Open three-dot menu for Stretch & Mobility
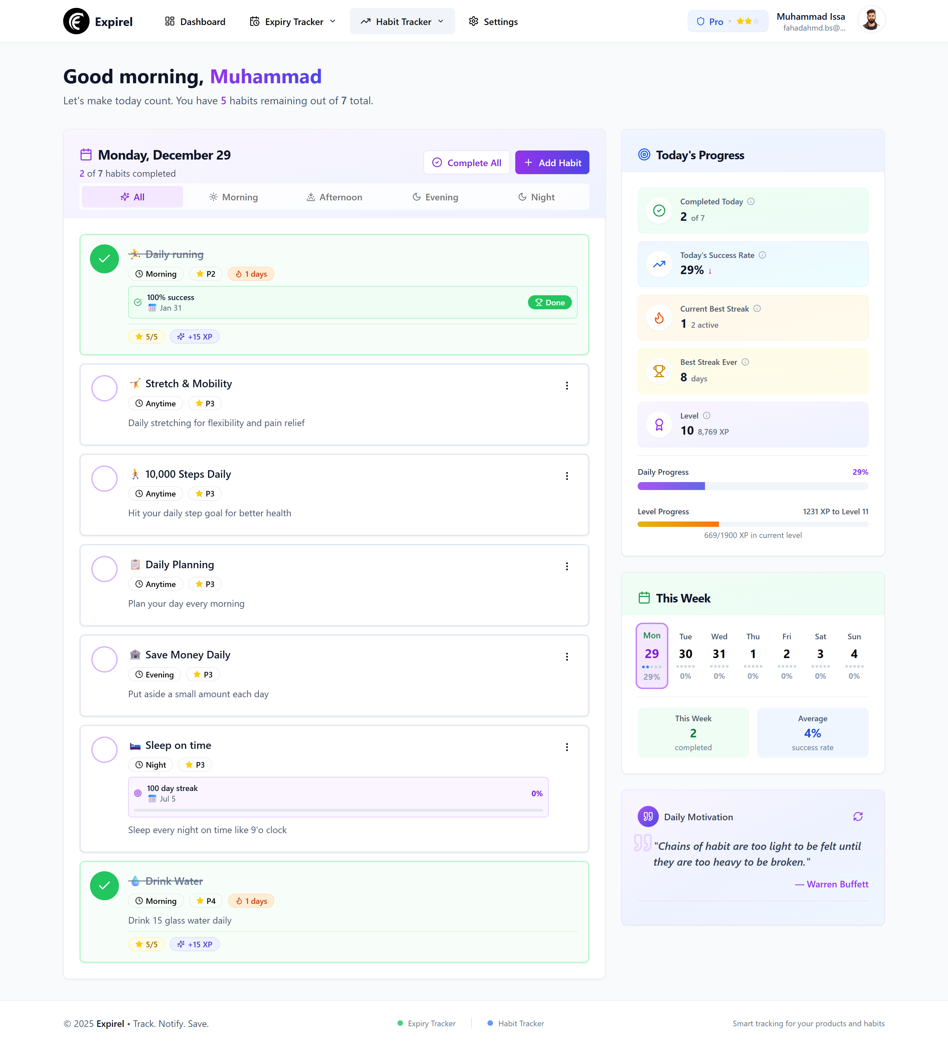This screenshot has width=948, height=1045. [567, 386]
